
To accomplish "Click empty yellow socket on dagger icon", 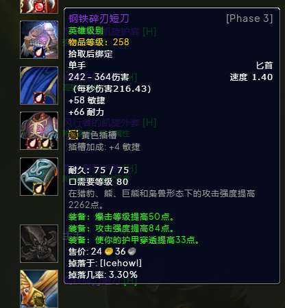I will pyautogui.click(x=39, y=301).
